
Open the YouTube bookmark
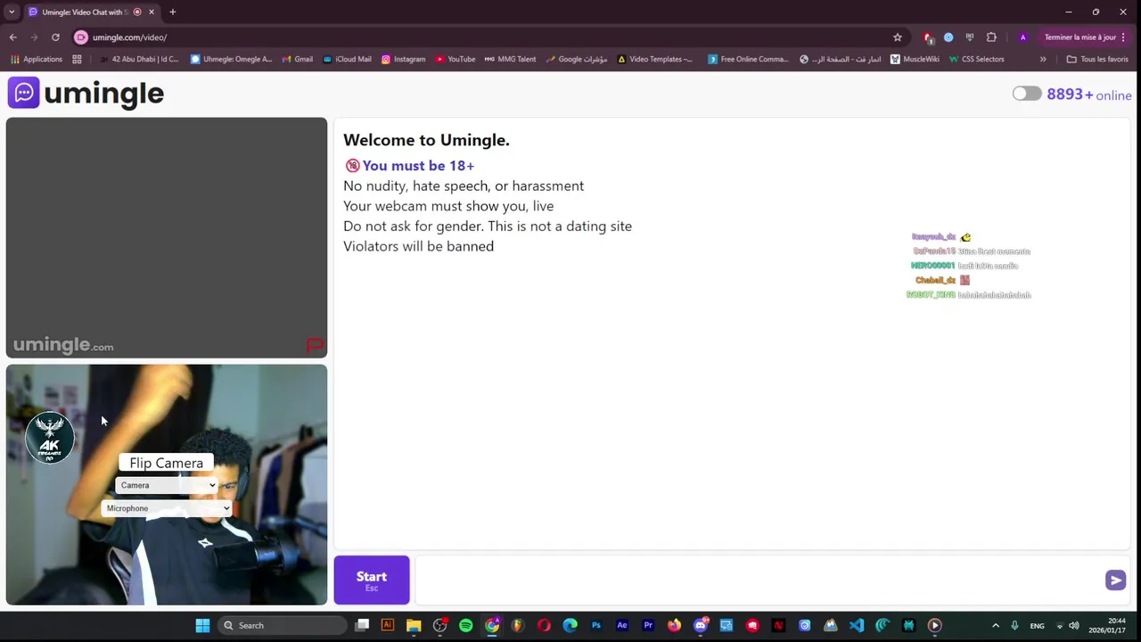point(456,59)
